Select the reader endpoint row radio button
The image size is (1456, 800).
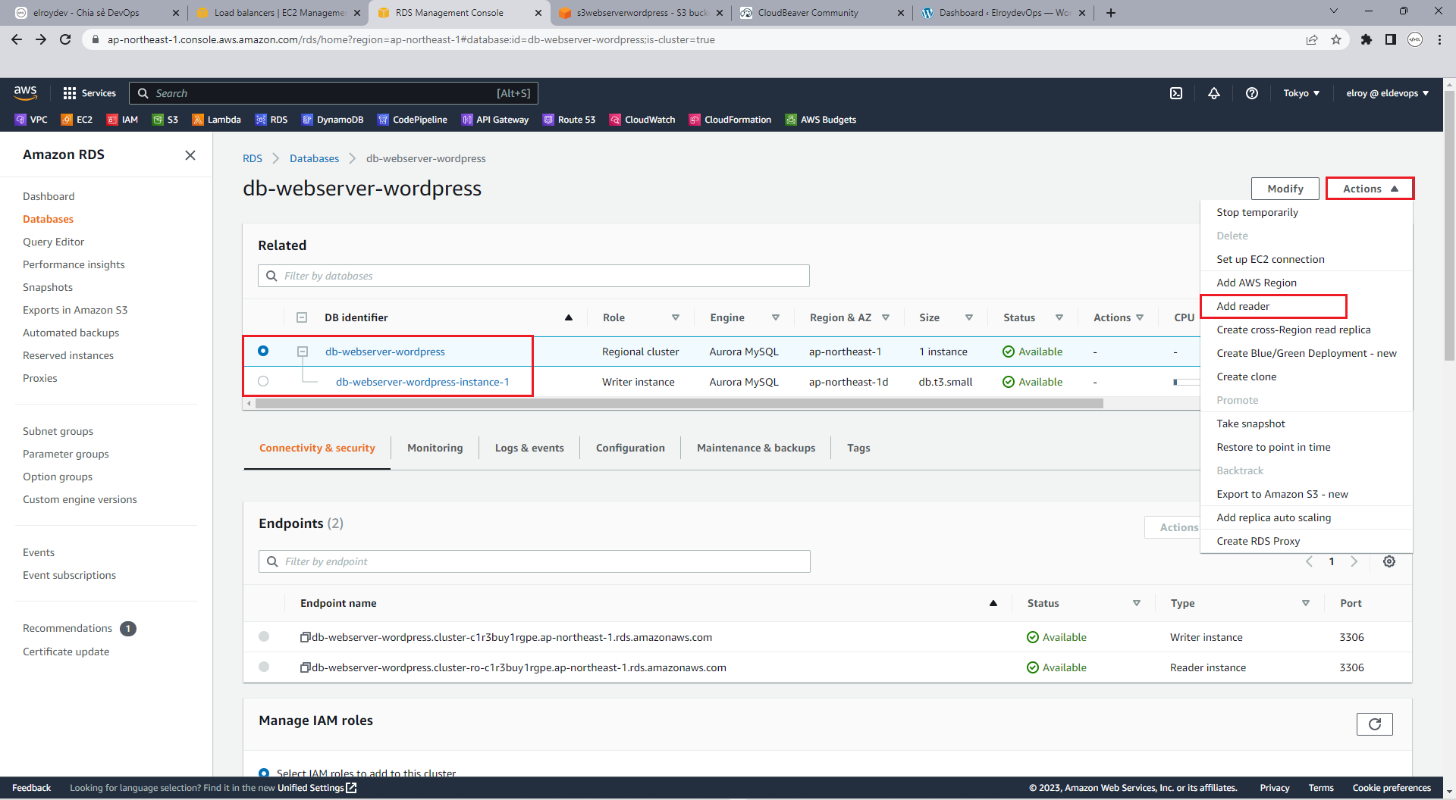click(264, 667)
